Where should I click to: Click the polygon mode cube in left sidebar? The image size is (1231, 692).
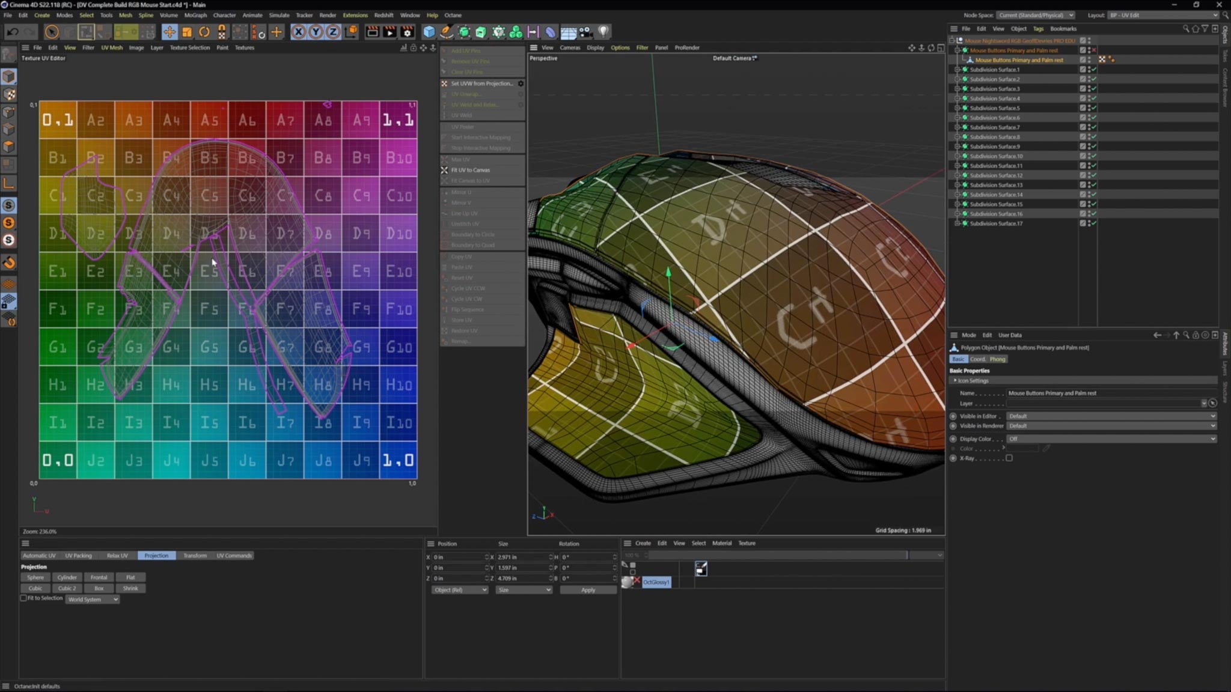click(x=9, y=147)
